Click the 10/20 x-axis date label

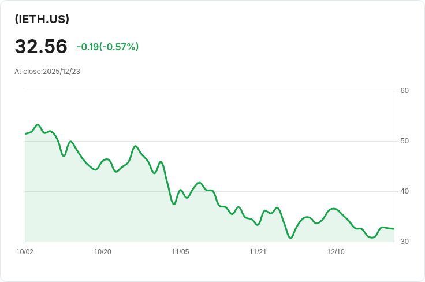(x=102, y=252)
